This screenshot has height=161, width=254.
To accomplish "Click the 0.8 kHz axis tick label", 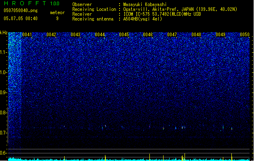I will point(4,113).
